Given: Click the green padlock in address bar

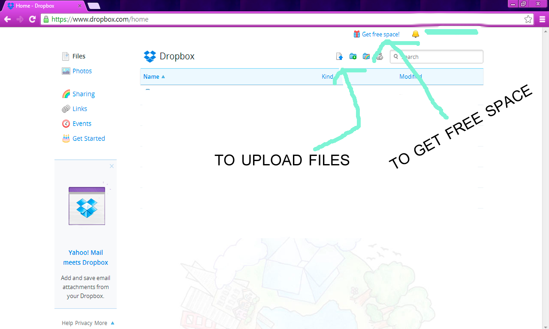Looking at the screenshot, I should [x=46, y=19].
